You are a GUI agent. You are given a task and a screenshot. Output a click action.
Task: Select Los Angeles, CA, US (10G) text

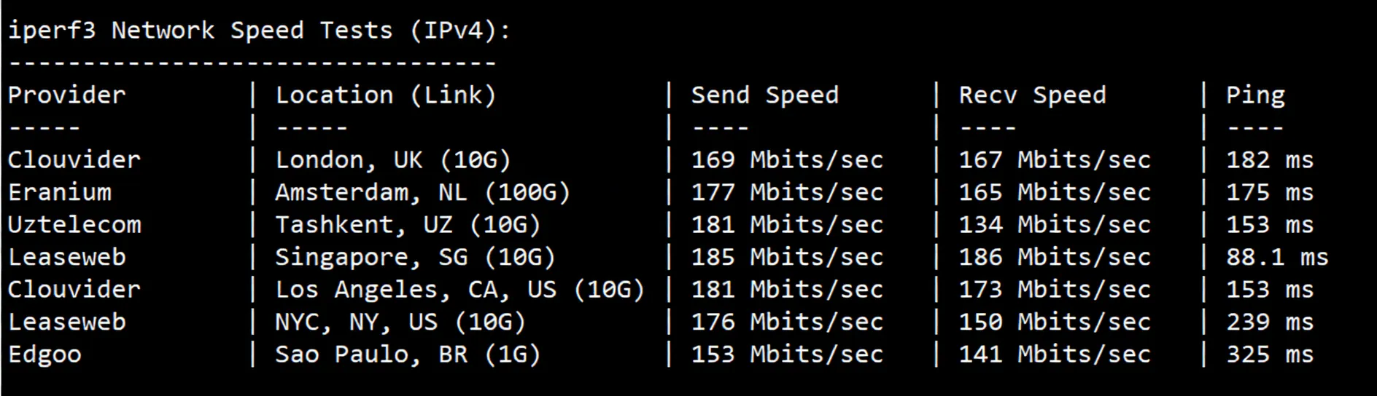pyautogui.click(x=459, y=290)
